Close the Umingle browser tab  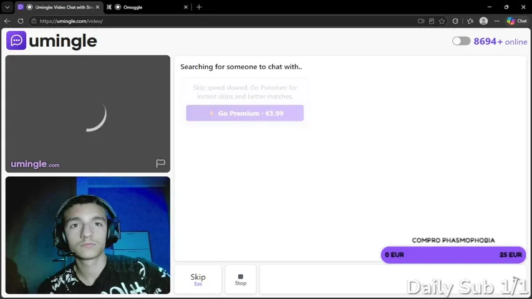point(97,7)
